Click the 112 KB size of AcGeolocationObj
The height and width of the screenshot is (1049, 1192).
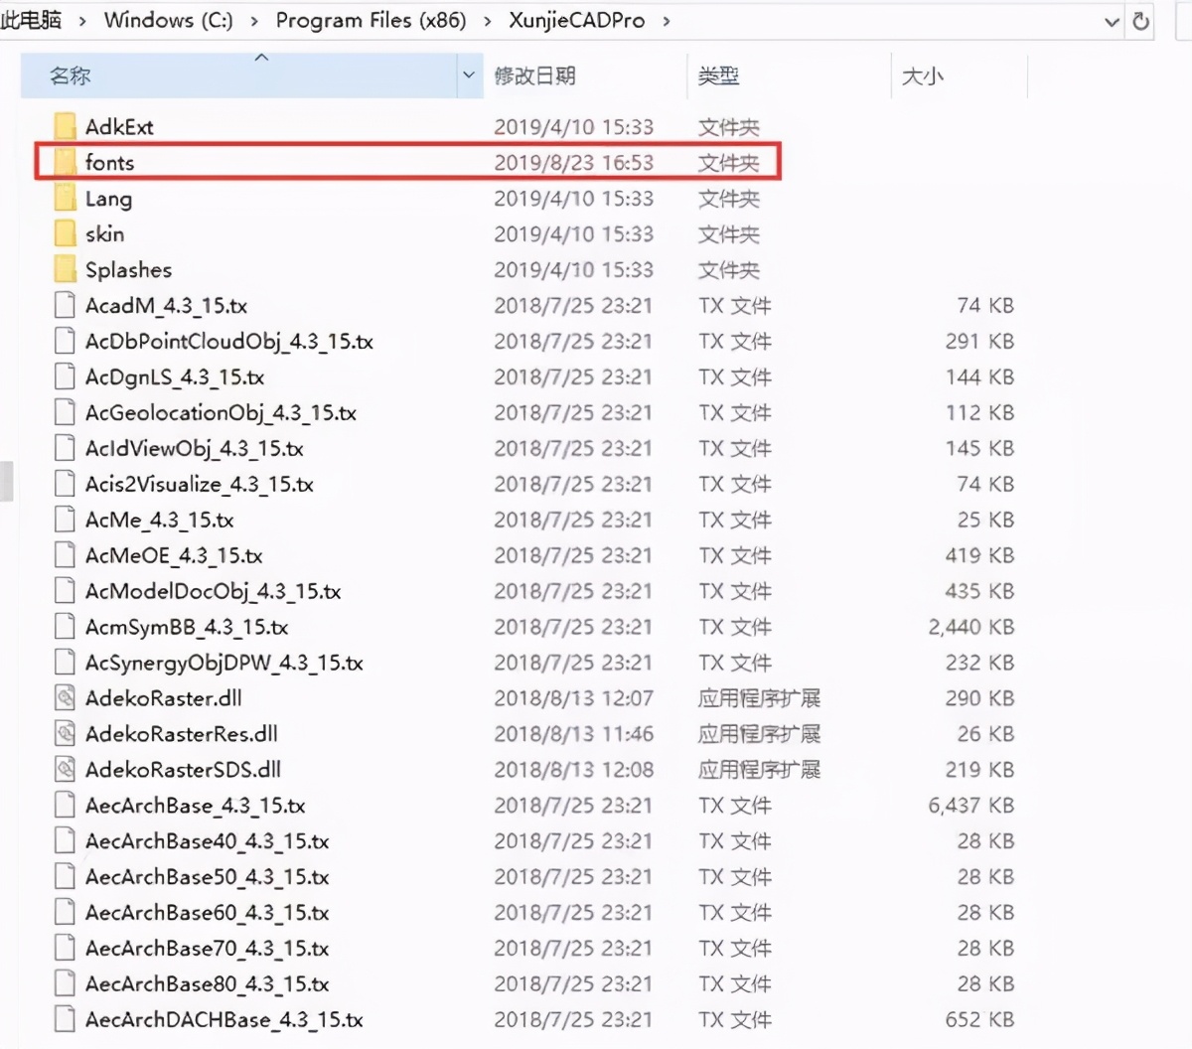[979, 412]
